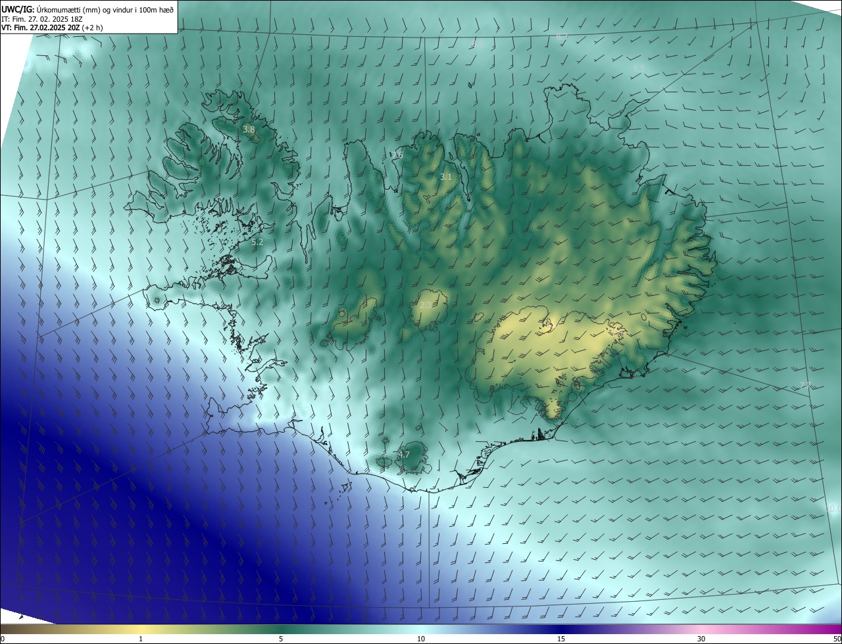Screen dimensions: 842x644
Task: Click the 10 tick on the color scale
Action: pos(421,639)
